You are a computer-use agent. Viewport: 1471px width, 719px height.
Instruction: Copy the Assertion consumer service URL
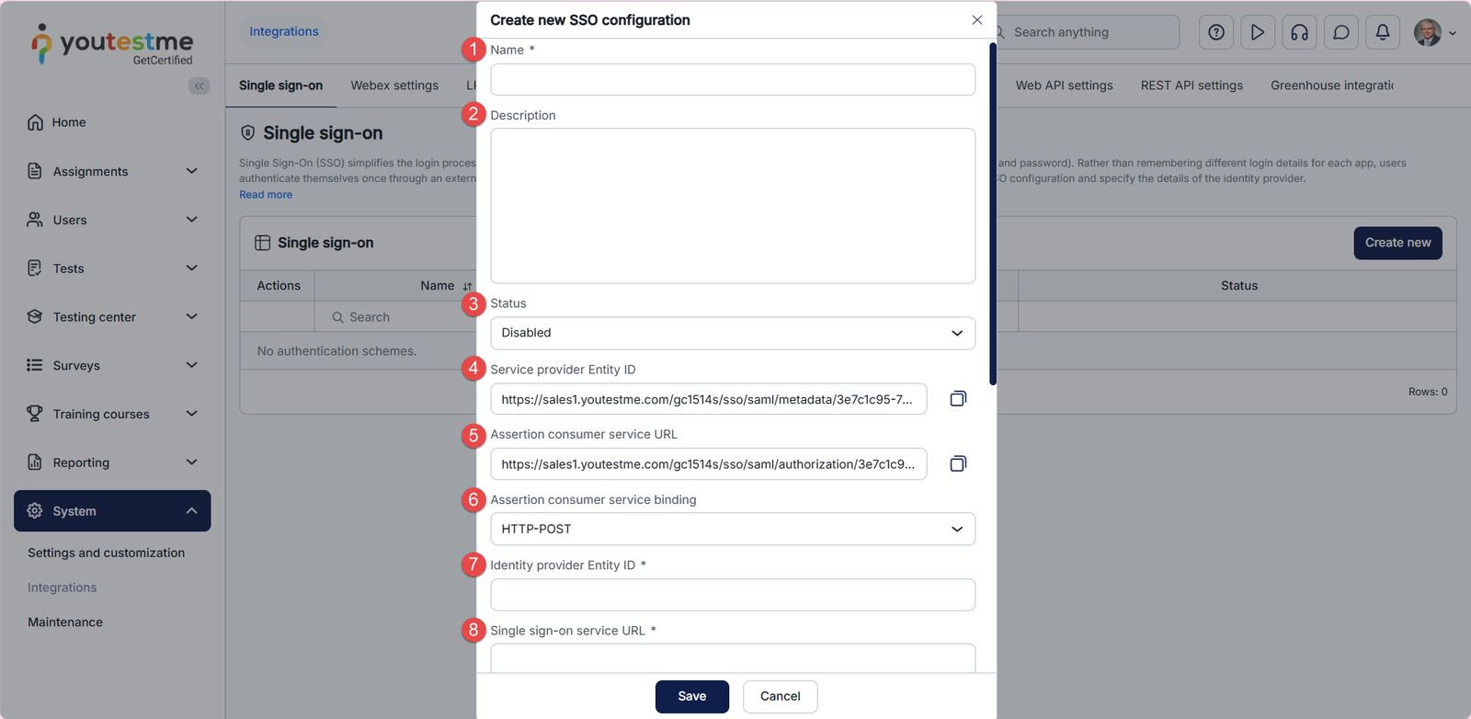point(958,464)
